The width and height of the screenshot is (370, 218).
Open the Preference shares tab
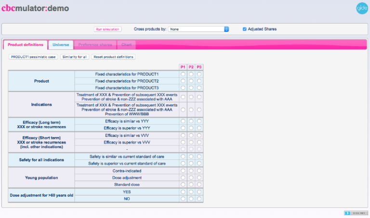point(95,45)
